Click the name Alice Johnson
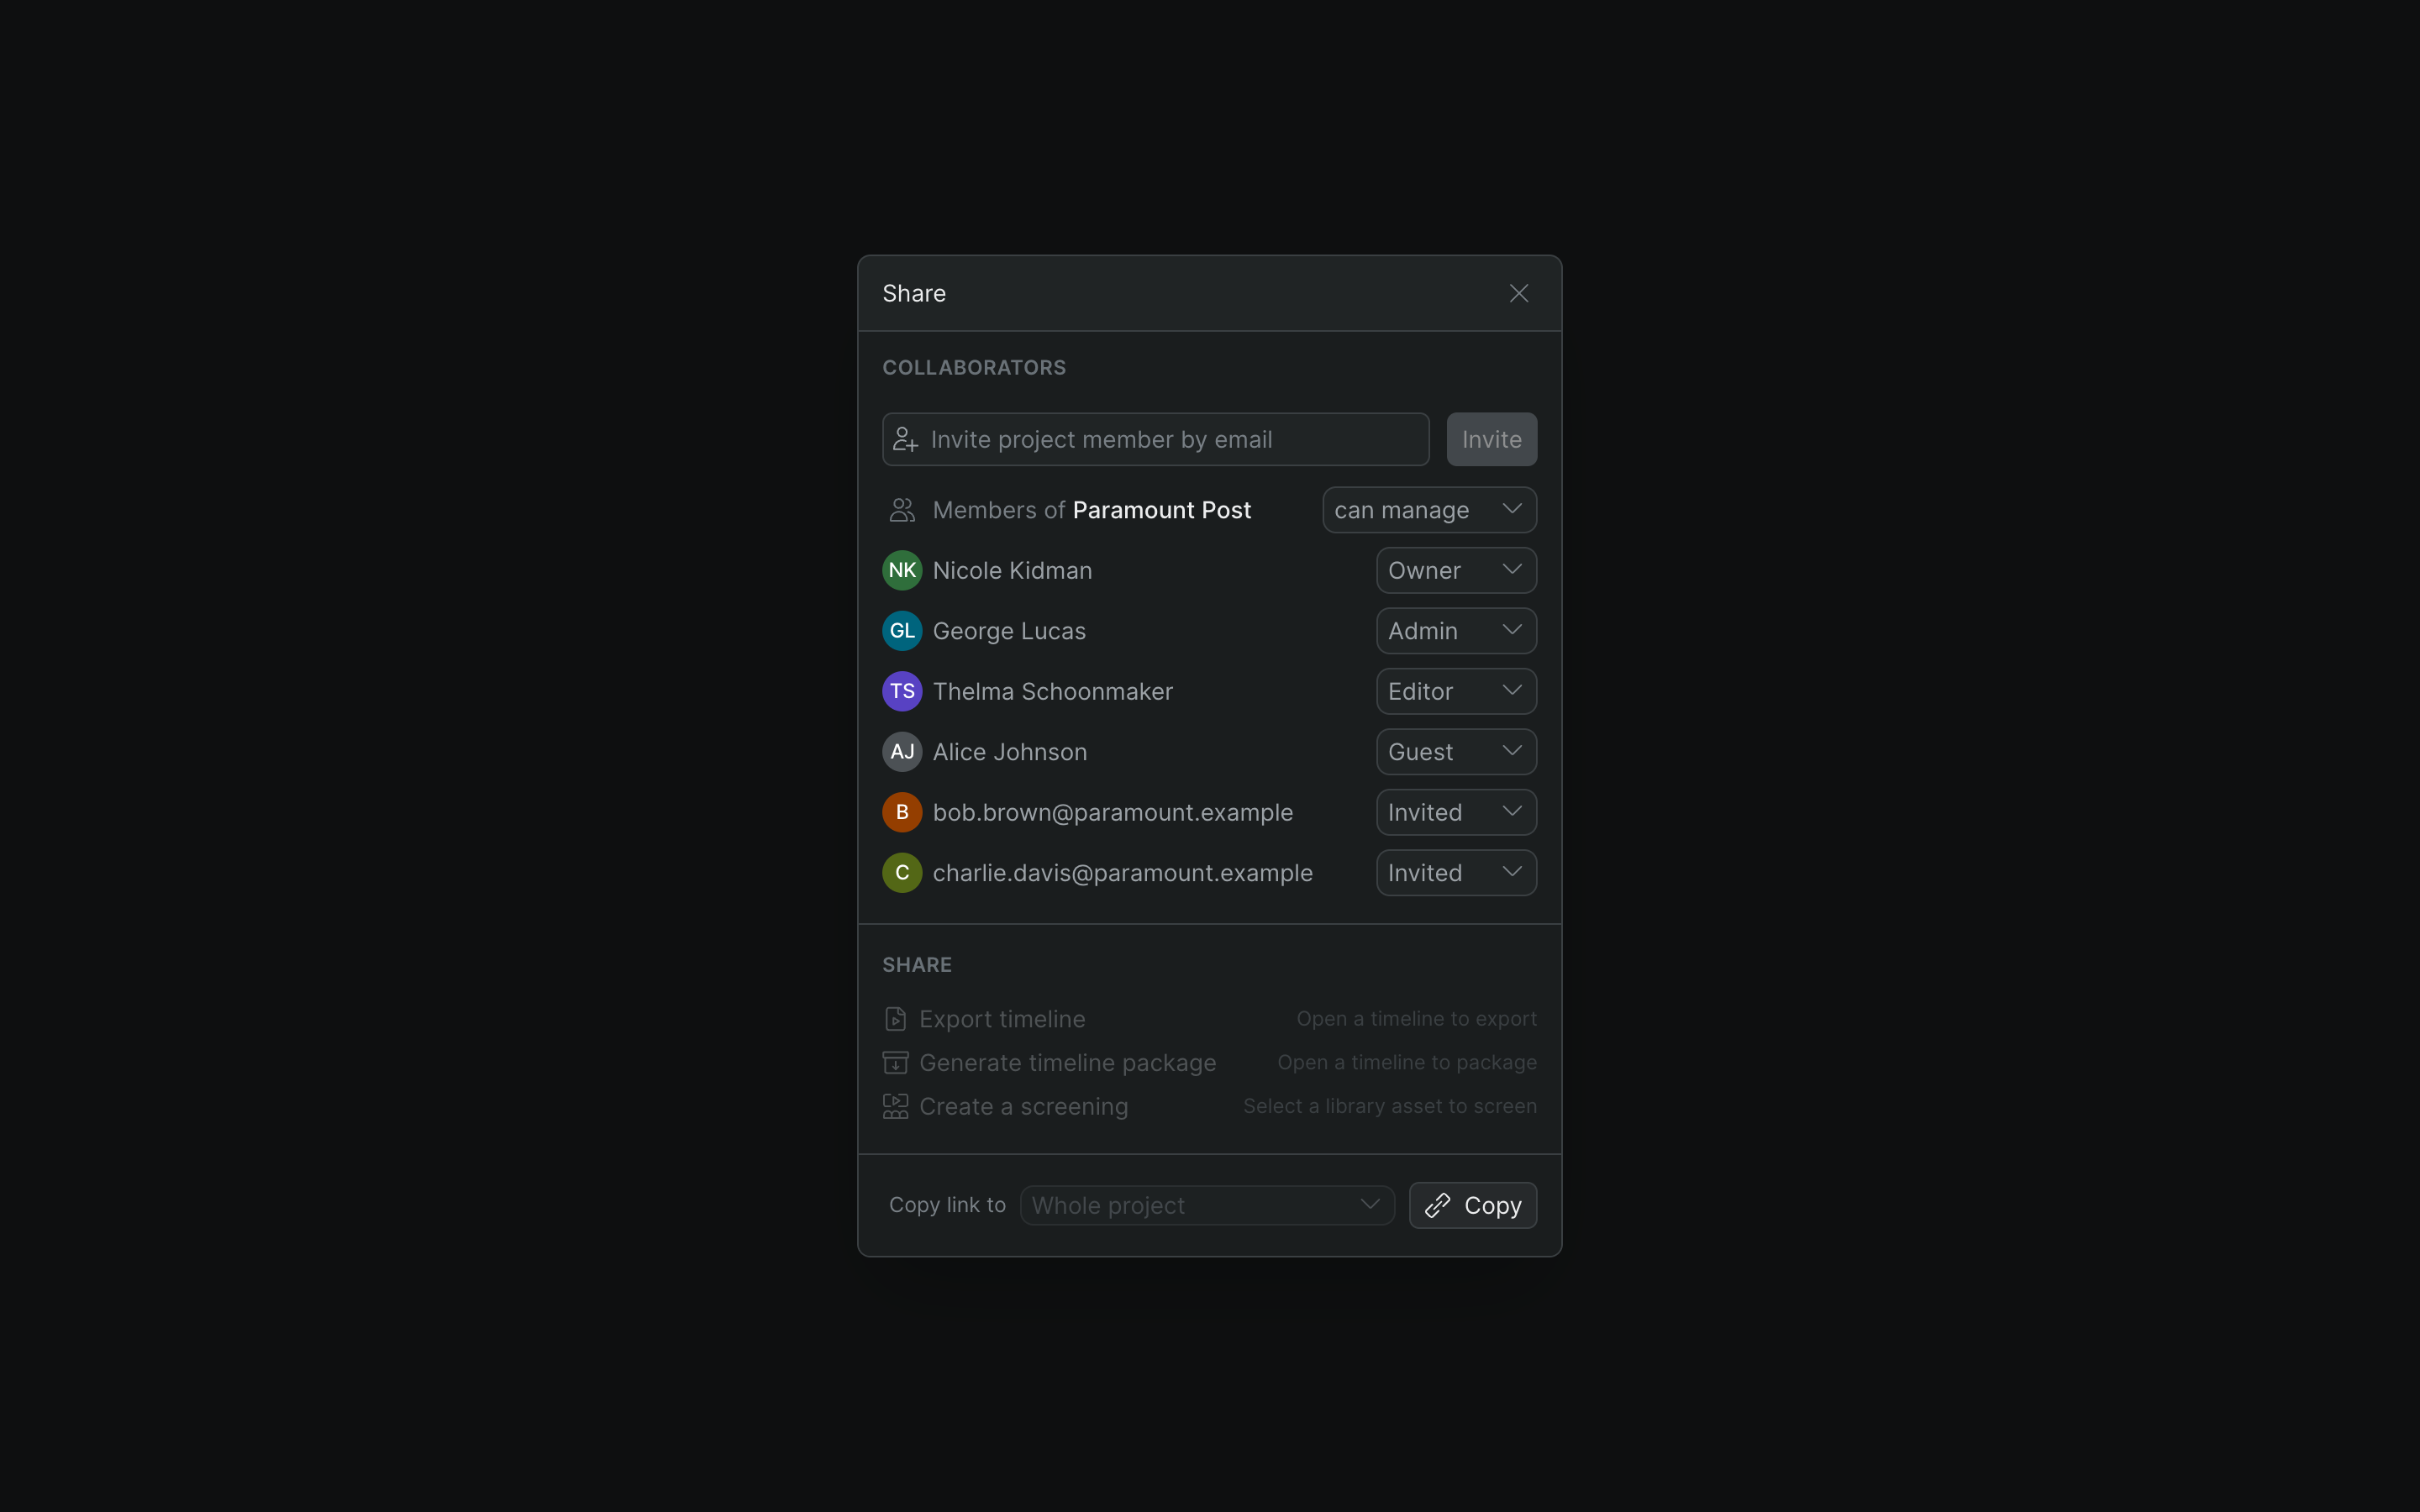Image resolution: width=2420 pixels, height=1512 pixels. (x=1009, y=752)
